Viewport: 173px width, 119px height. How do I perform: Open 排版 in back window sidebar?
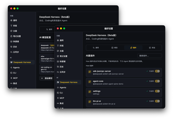tap(14, 26)
